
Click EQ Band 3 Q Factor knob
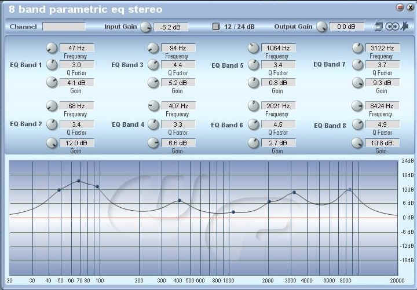153,65
